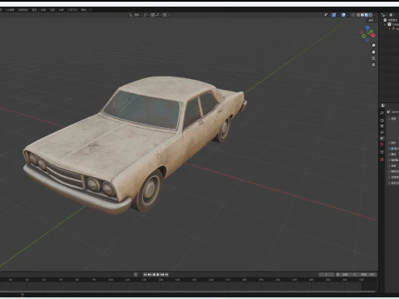Collapse the Collection item in the outliner
Viewport: 399px width, 299px height.
click(x=385, y=24)
